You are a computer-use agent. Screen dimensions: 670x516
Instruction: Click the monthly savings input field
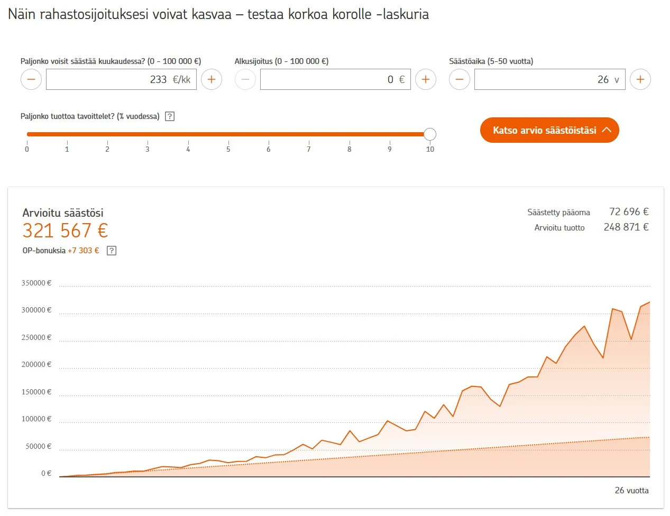(121, 79)
